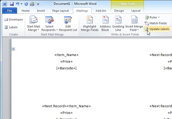Toggle Highlight Merge Fields
The width and height of the screenshot is (172, 119).
pyautogui.click(x=90, y=23)
